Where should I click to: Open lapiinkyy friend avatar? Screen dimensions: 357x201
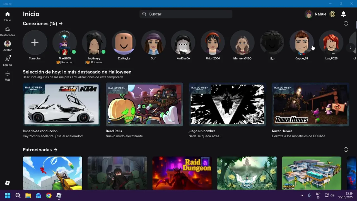point(94,43)
